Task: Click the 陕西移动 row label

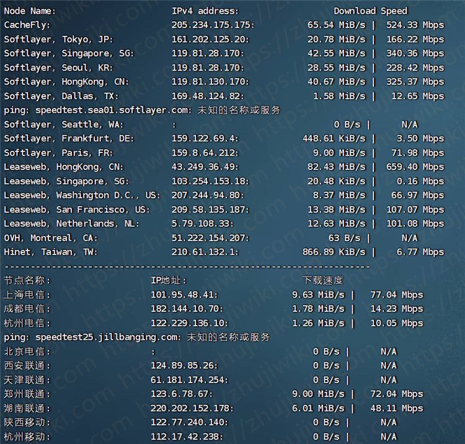Action: pos(27,422)
